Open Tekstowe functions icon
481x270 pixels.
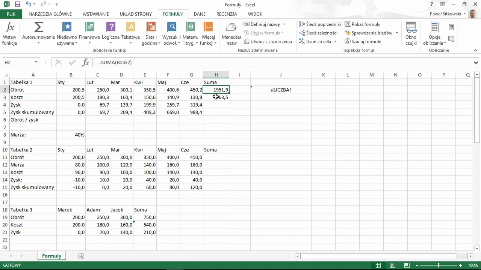(130, 27)
